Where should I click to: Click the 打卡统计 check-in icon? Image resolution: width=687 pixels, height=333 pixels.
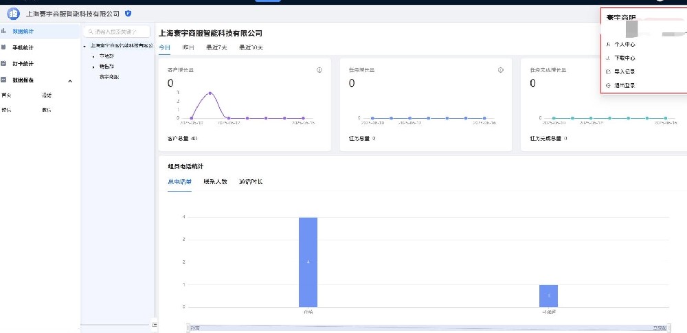point(3,64)
